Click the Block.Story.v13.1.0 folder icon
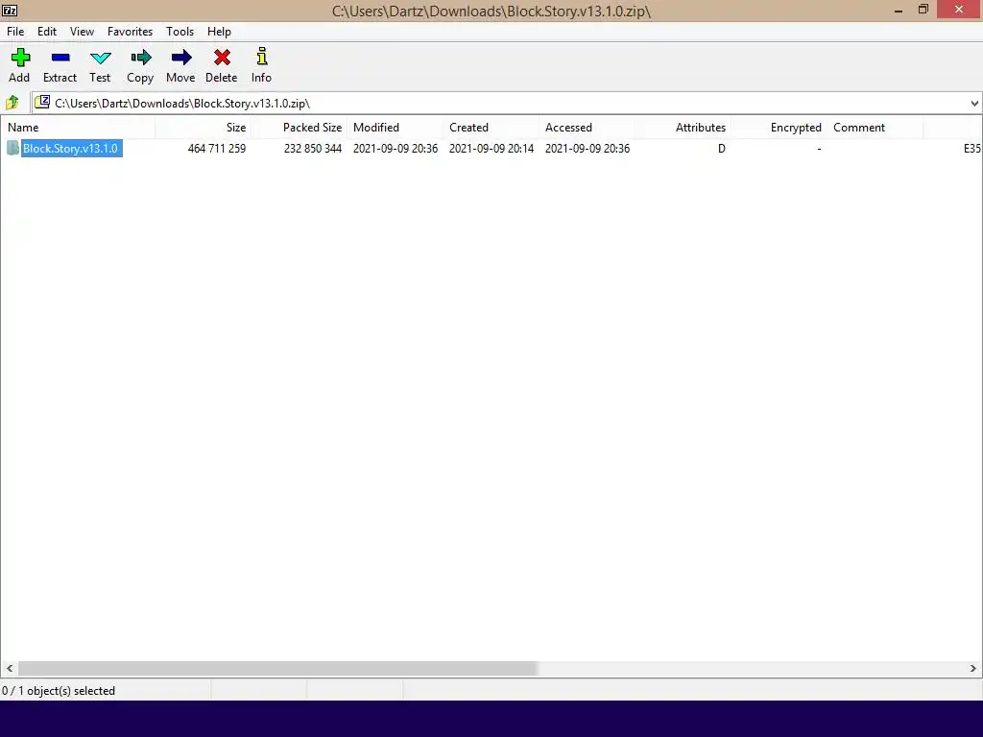Image resolution: width=983 pixels, height=737 pixels. coord(12,148)
